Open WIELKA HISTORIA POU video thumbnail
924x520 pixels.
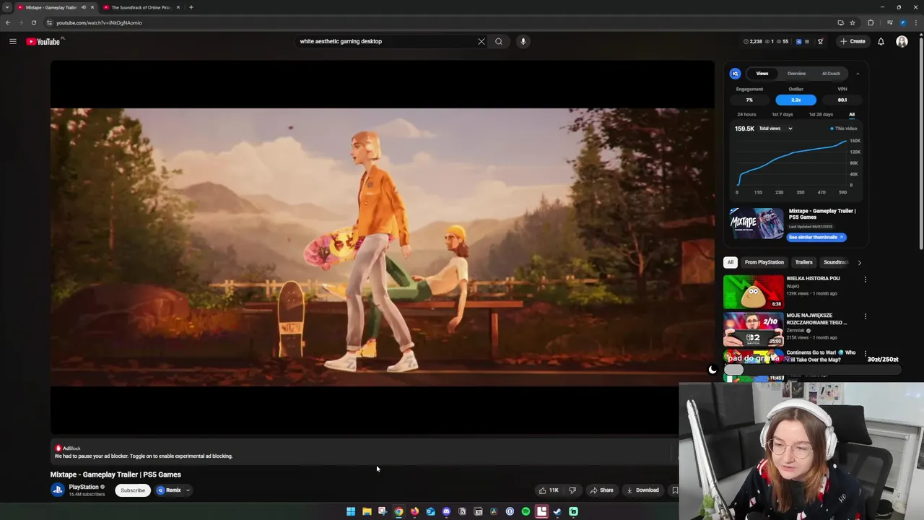[754, 292]
